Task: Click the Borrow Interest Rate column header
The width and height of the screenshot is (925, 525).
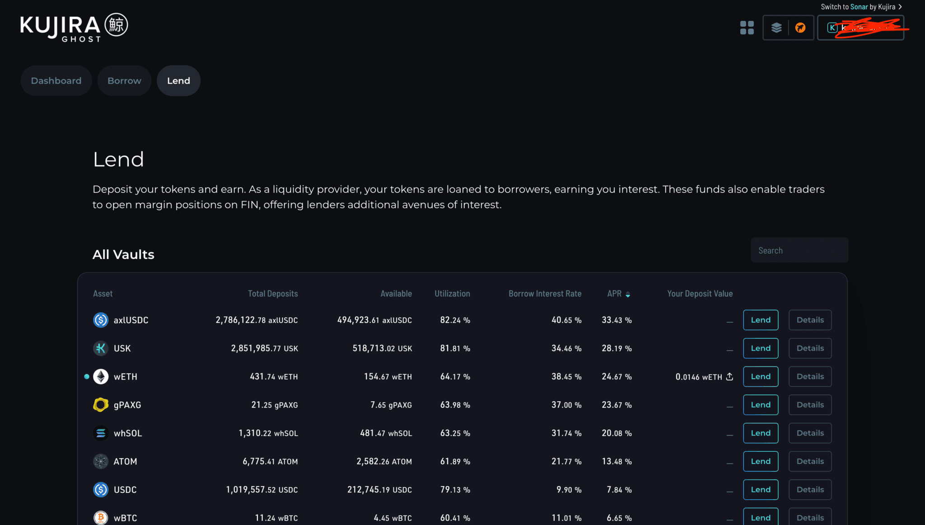Action: pos(545,294)
